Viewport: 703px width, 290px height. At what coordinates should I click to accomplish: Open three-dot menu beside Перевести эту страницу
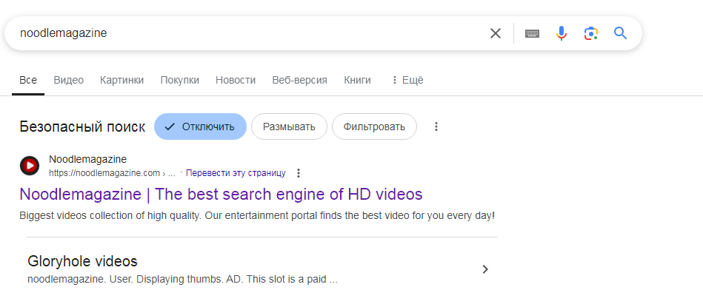coord(299,173)
